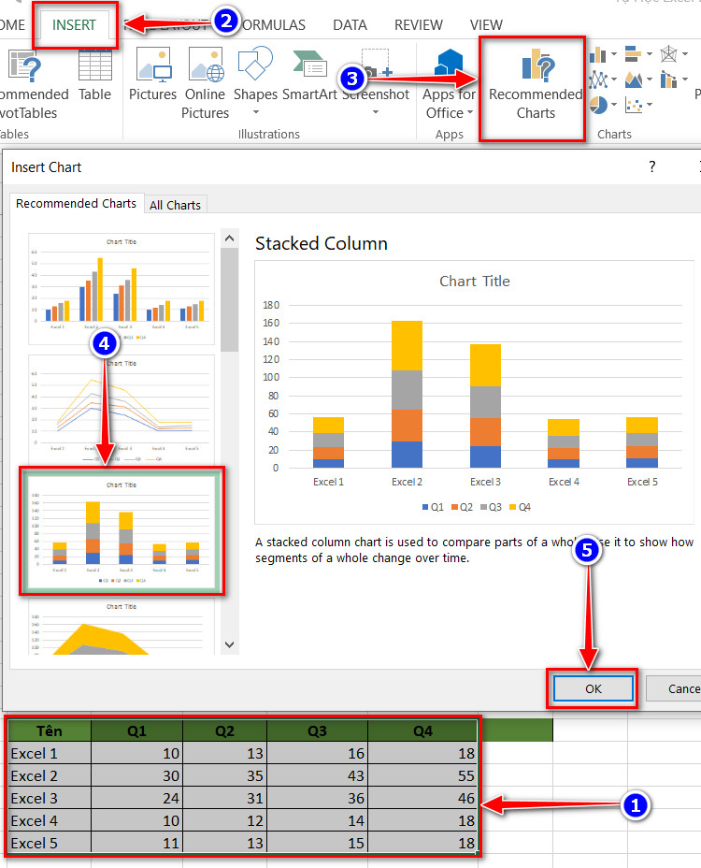Image resolution: width=701 pixels, height=868 pixels.
Task: Click the Q1 legend entry in preview
Action: click(433, 507)
